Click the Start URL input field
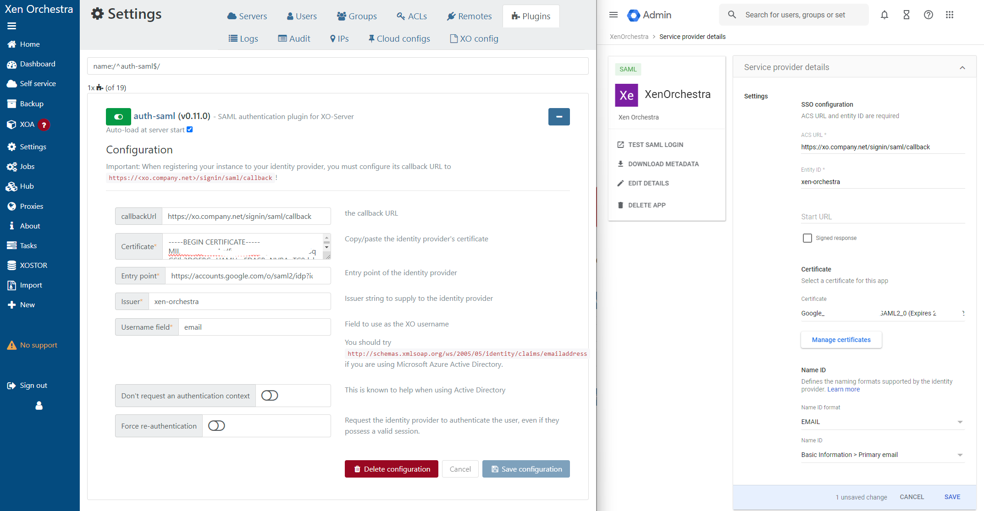Viewport: 984px width, 511px height. (x=883, y=217)
